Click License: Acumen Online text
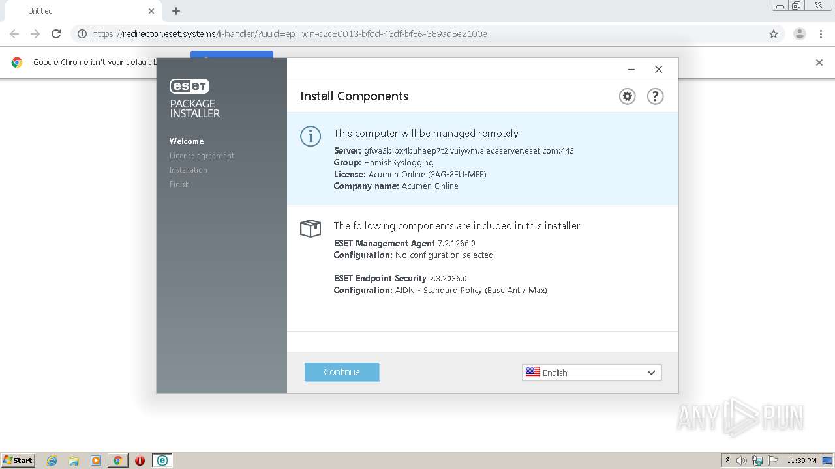The width and height of the screenshot is (835, 469). click(x=410, y=174)
